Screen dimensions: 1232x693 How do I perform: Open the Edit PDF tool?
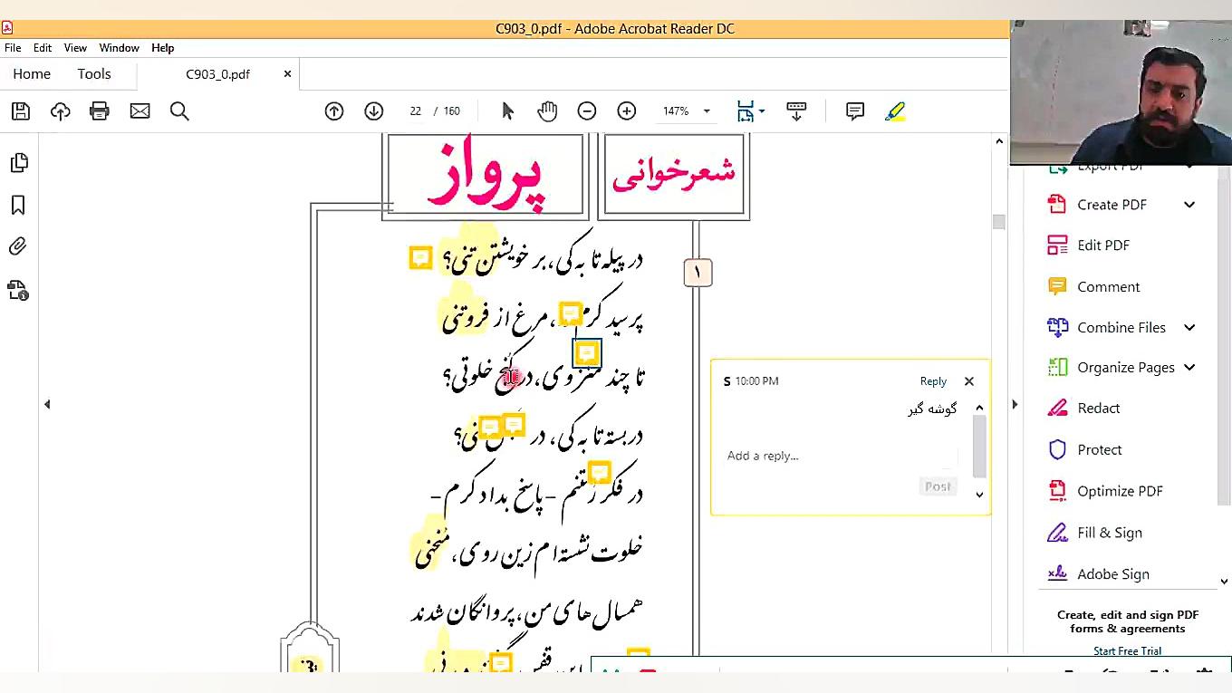1103,245
